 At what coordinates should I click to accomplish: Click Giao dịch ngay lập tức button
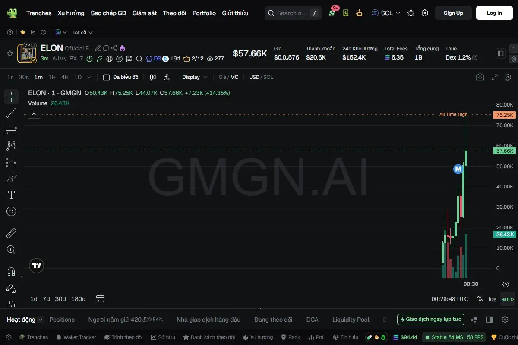click(x=431, y=320)
